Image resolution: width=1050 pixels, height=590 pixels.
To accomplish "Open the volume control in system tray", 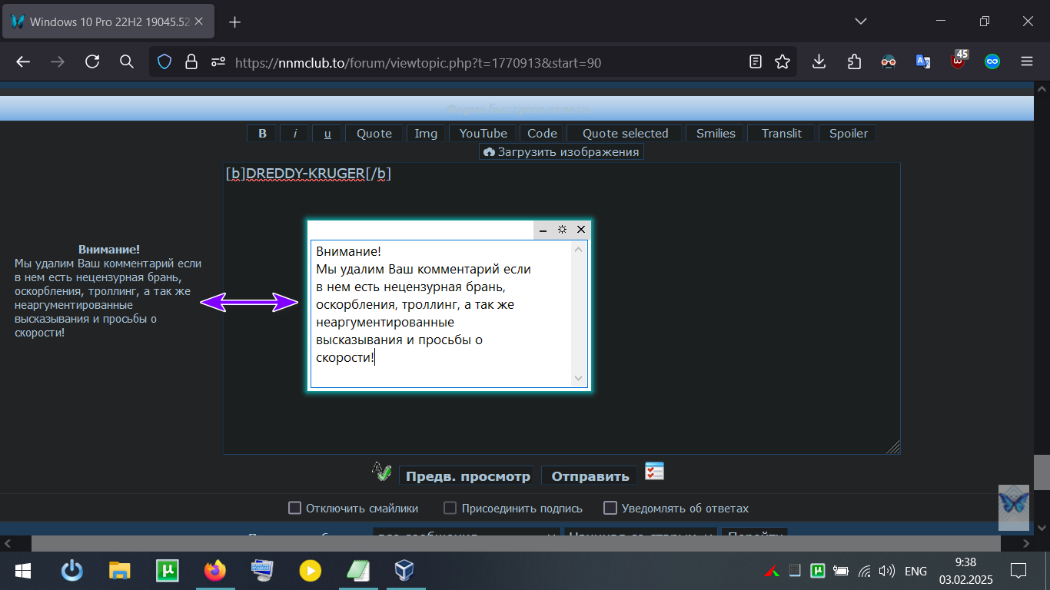I will 887,571.
